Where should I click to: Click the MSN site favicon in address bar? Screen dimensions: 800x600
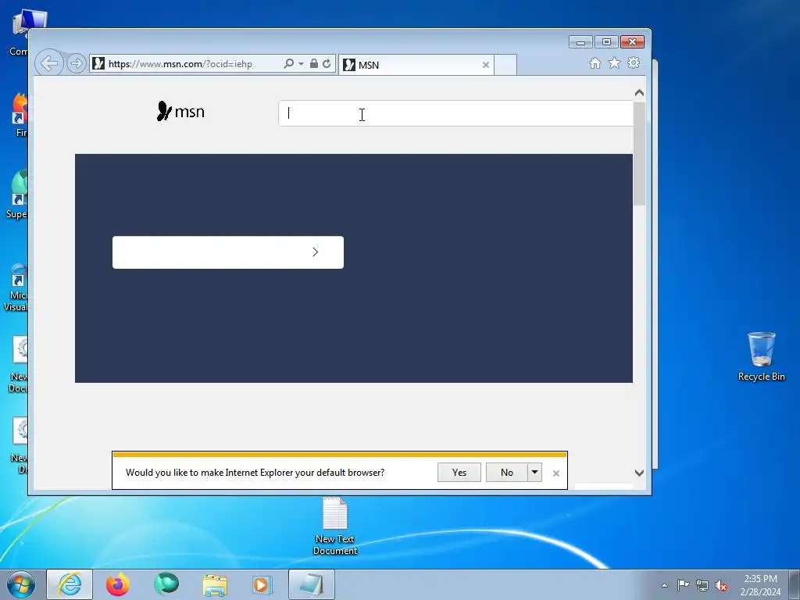coord(99,64)
